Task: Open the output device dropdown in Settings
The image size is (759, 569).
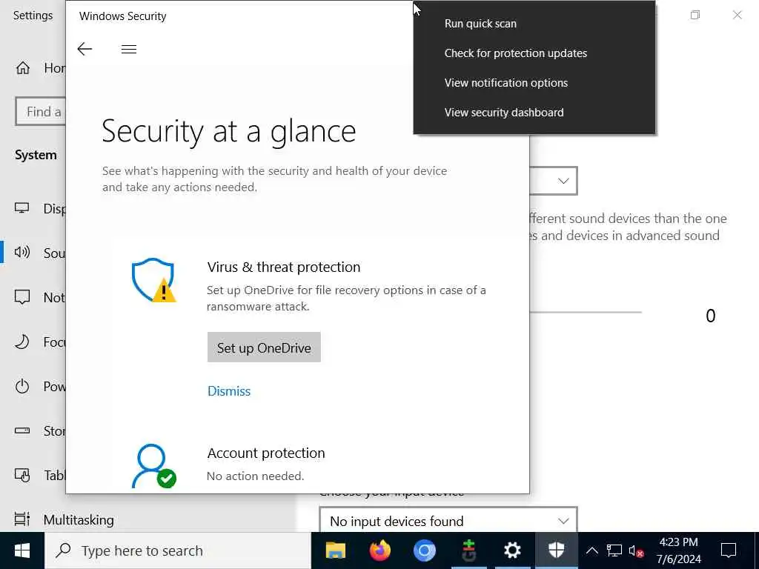Action: [554, 181]
